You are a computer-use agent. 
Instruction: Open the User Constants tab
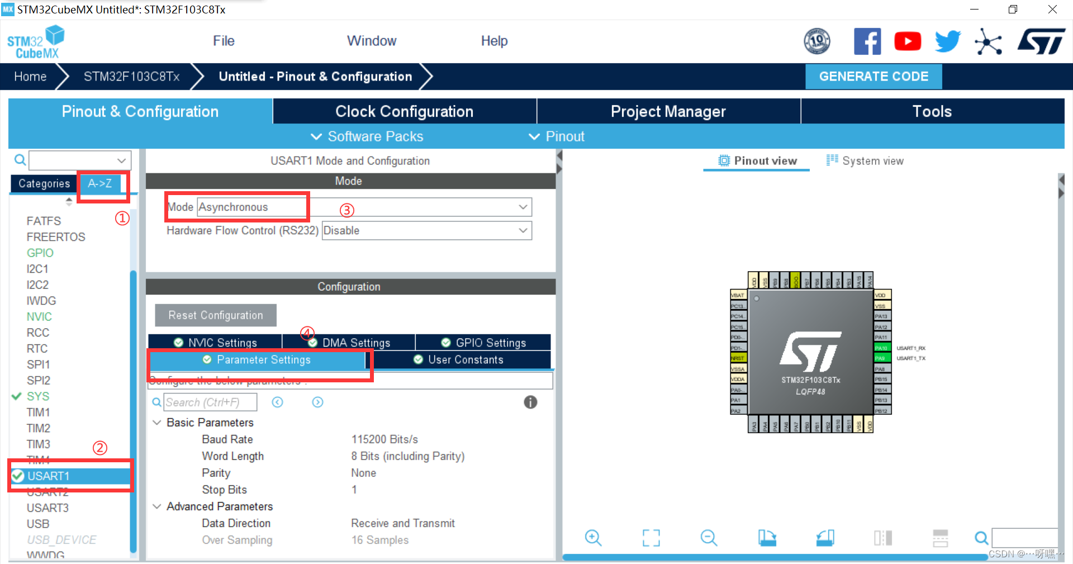click(x=459, y=360)
